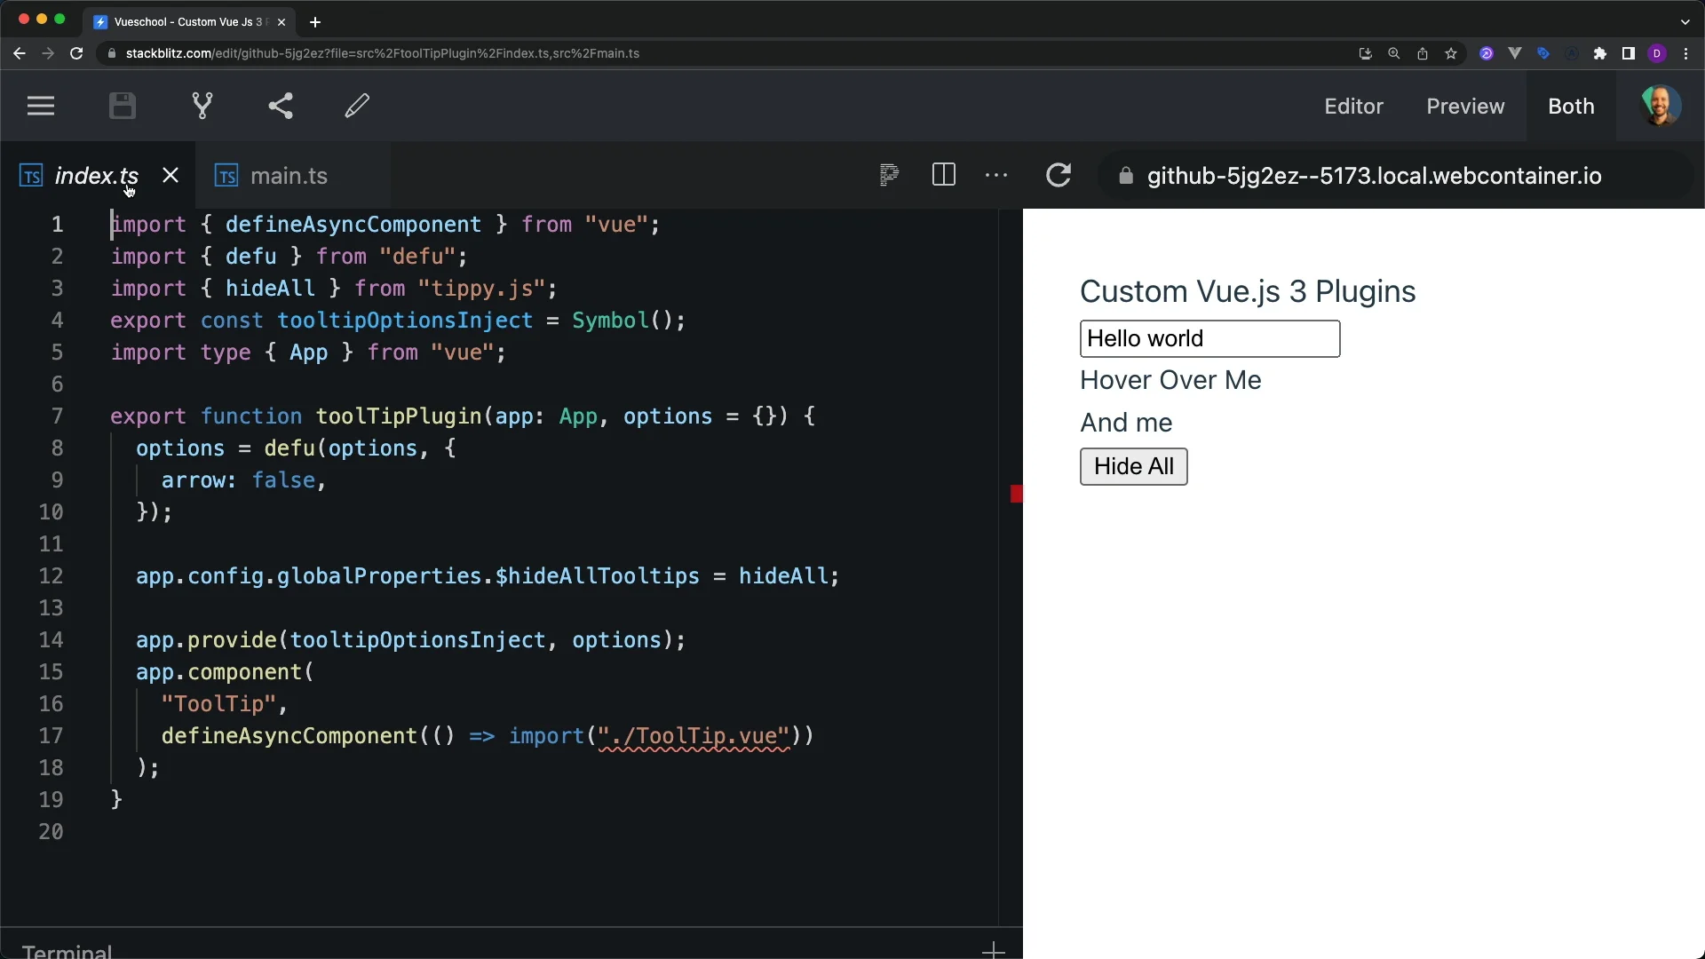Screen dimensions: 1705x959
Task: Close the index.ts tab
Action: (170, 176)
